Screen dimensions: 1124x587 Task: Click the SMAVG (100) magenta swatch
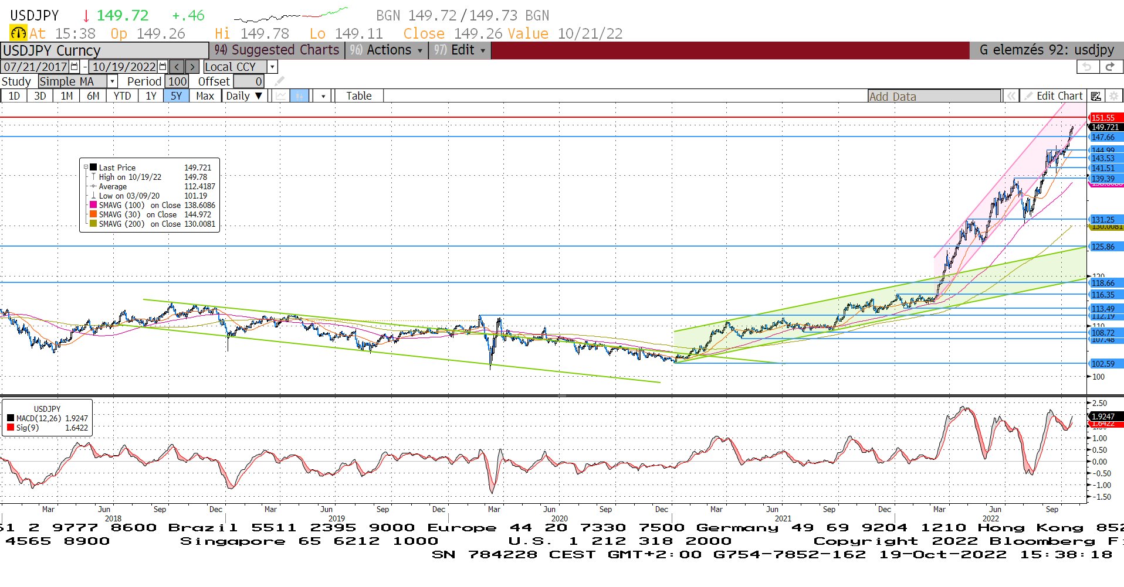point(93,205)
